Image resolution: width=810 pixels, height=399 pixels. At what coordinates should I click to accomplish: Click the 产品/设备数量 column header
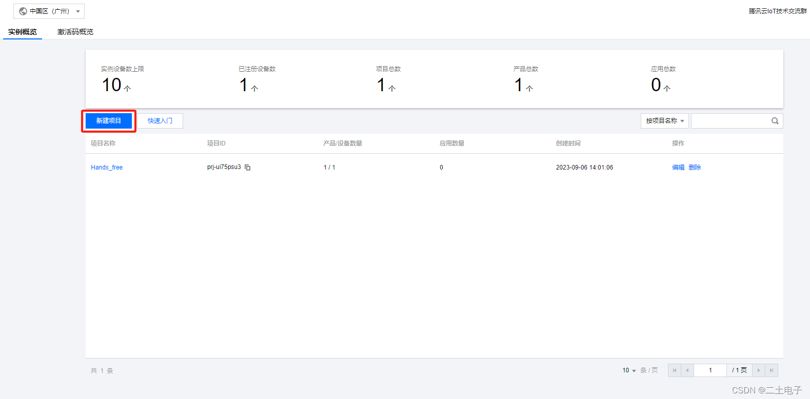pos(343,143)
